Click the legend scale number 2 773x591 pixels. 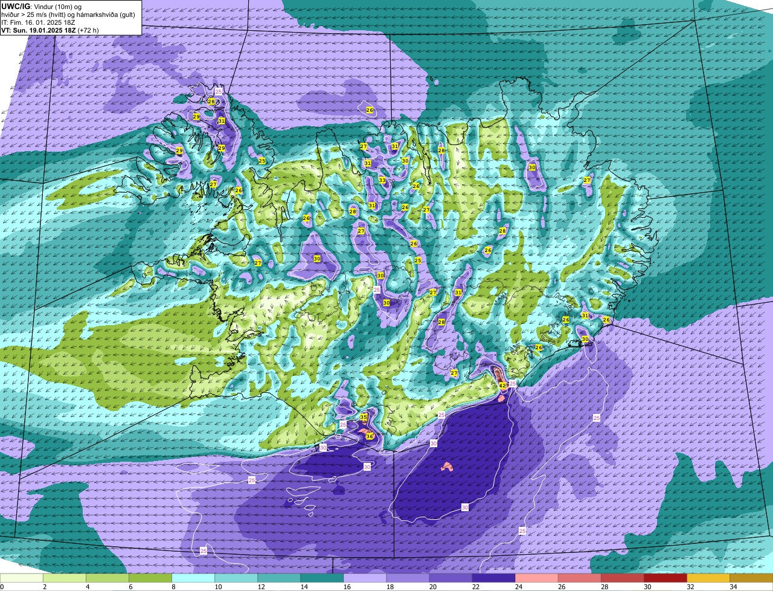tap(45, 587)
